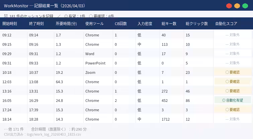This screenshot has height=139, width=253.
Task: Click the 対象外 label in the 09:12 row
Action: [x=233, y=35]
